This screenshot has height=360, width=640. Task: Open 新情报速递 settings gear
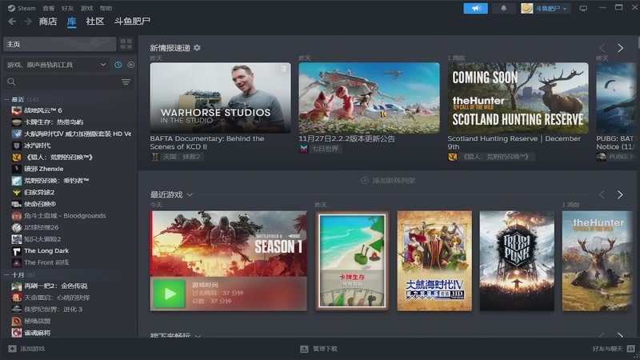coord(197,48)
